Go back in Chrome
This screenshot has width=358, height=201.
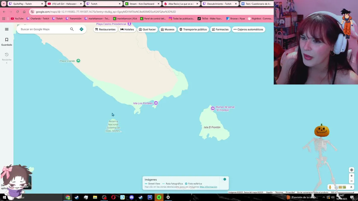[x=4, y=12]
